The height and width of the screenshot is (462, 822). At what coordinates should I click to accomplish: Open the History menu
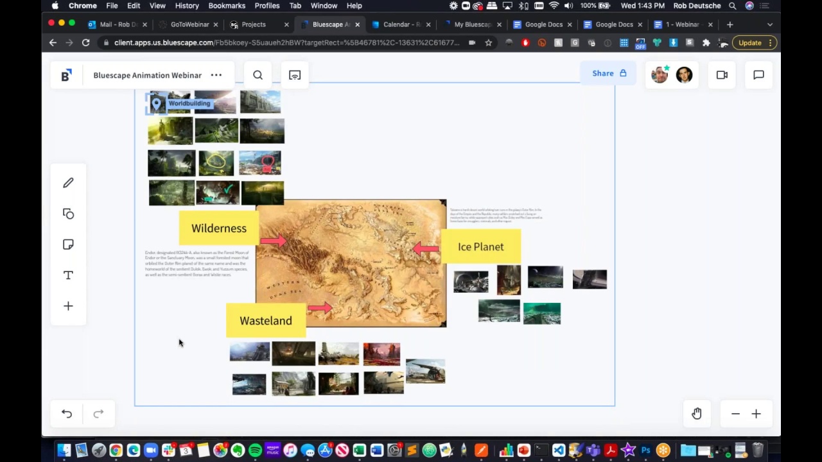coord(187,6)
